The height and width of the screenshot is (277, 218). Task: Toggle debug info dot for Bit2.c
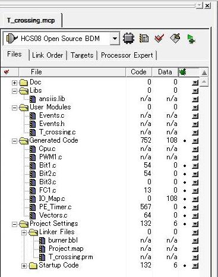(x=185, y=174)
